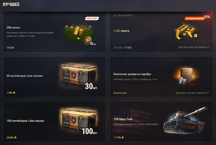216x145 pixels.
Task: Click the gold icon next to 7 500 price
Action: [x=14, y=93]
